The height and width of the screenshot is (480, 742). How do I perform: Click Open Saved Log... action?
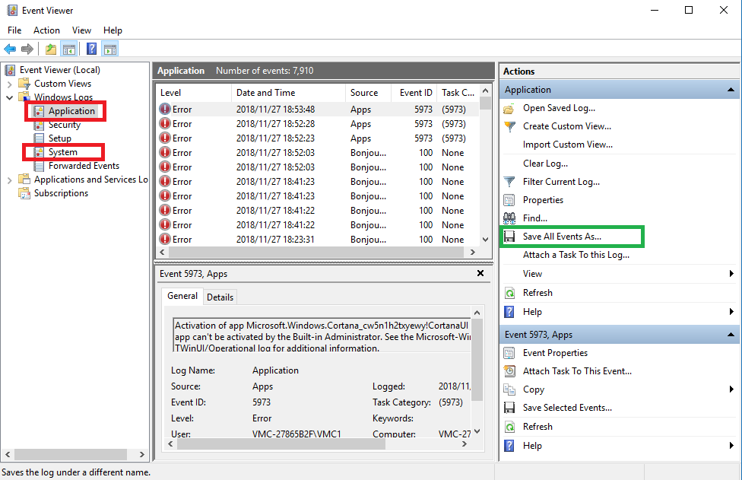click(559, 109)
